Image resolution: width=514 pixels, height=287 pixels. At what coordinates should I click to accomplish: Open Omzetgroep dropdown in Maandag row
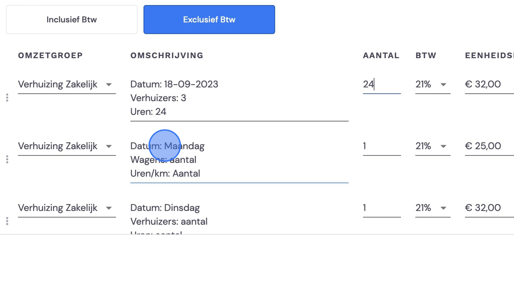[x=67, y=146]
